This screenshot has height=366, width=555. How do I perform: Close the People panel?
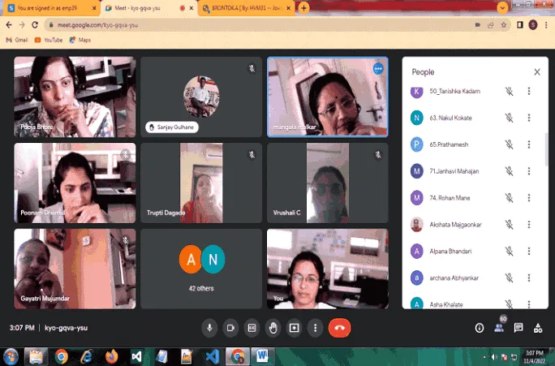(537, 72)
